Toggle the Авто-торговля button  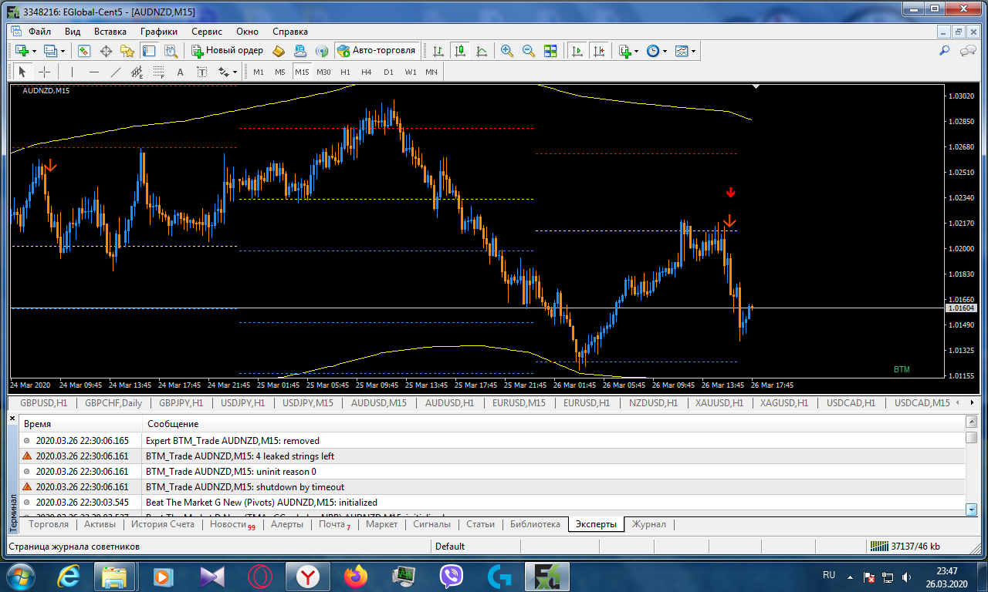point(377,51)
